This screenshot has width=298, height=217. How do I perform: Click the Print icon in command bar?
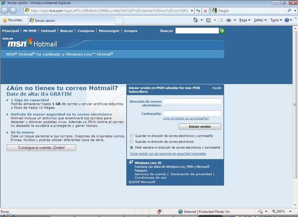tap(229, 20)
